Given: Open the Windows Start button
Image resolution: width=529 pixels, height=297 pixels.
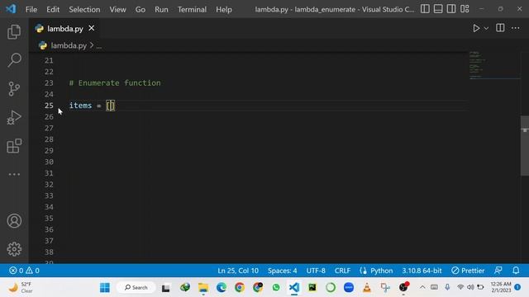Looking at the screenshot, I should click(105, 288).
